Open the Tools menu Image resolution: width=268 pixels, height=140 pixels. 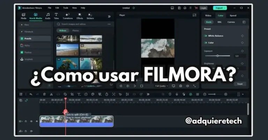click(66, 8)
